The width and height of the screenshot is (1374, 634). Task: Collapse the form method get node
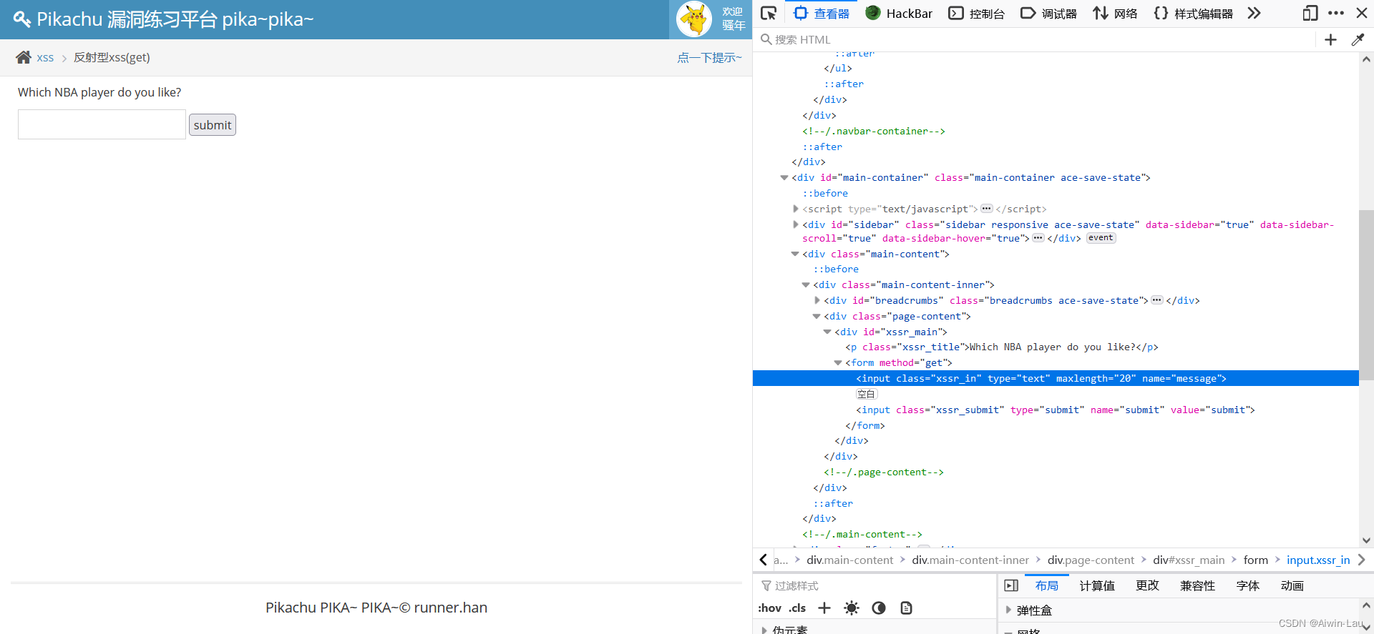click(x=838, y=363)
